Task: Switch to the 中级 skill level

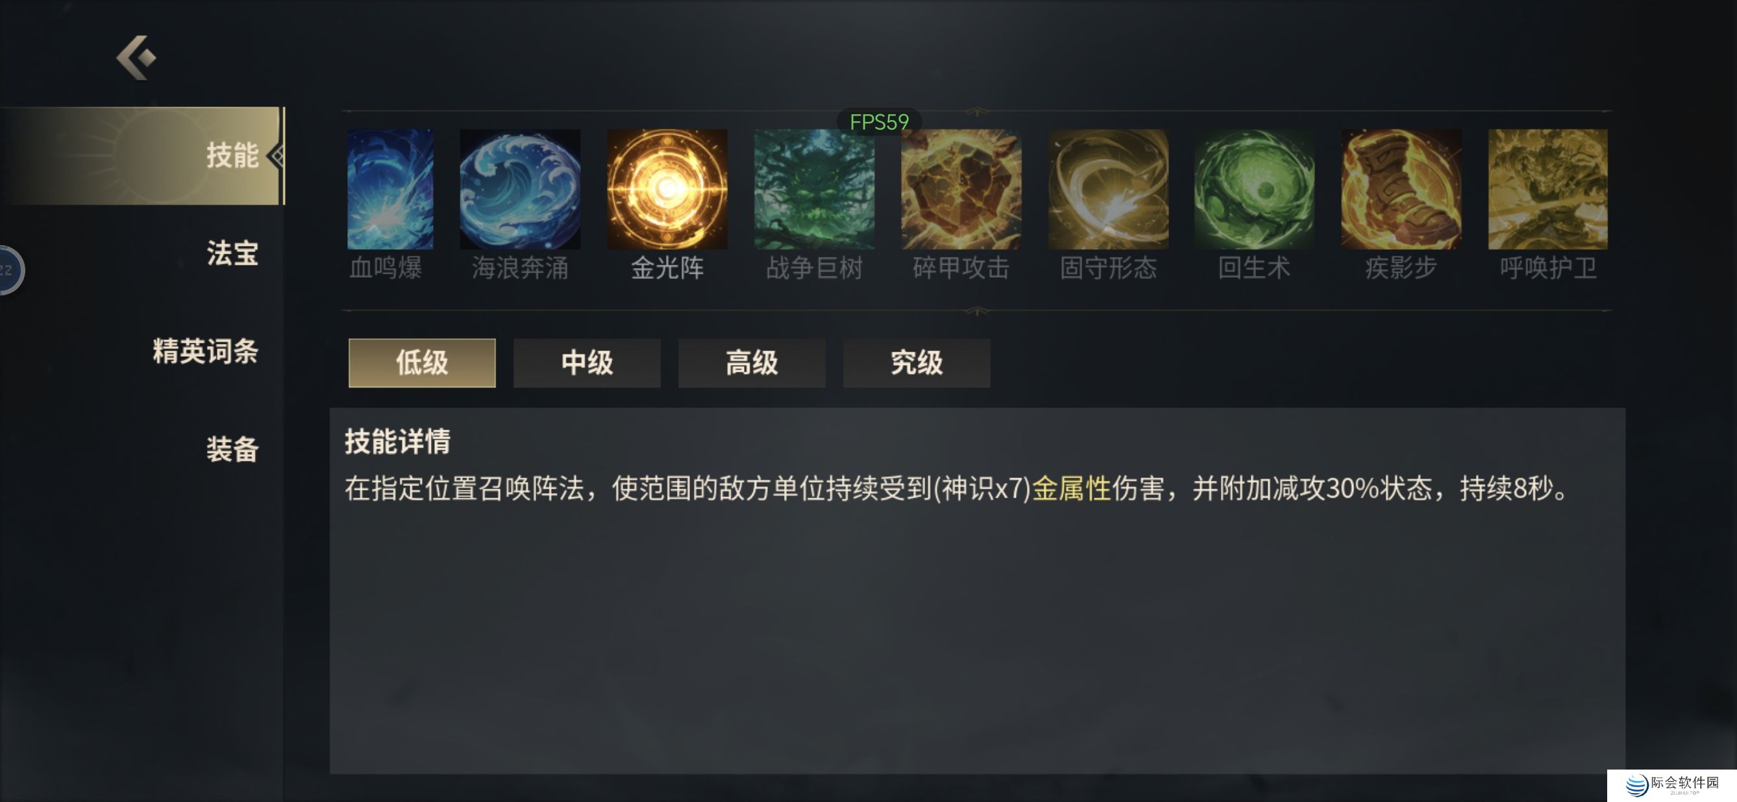Action: 587,363
